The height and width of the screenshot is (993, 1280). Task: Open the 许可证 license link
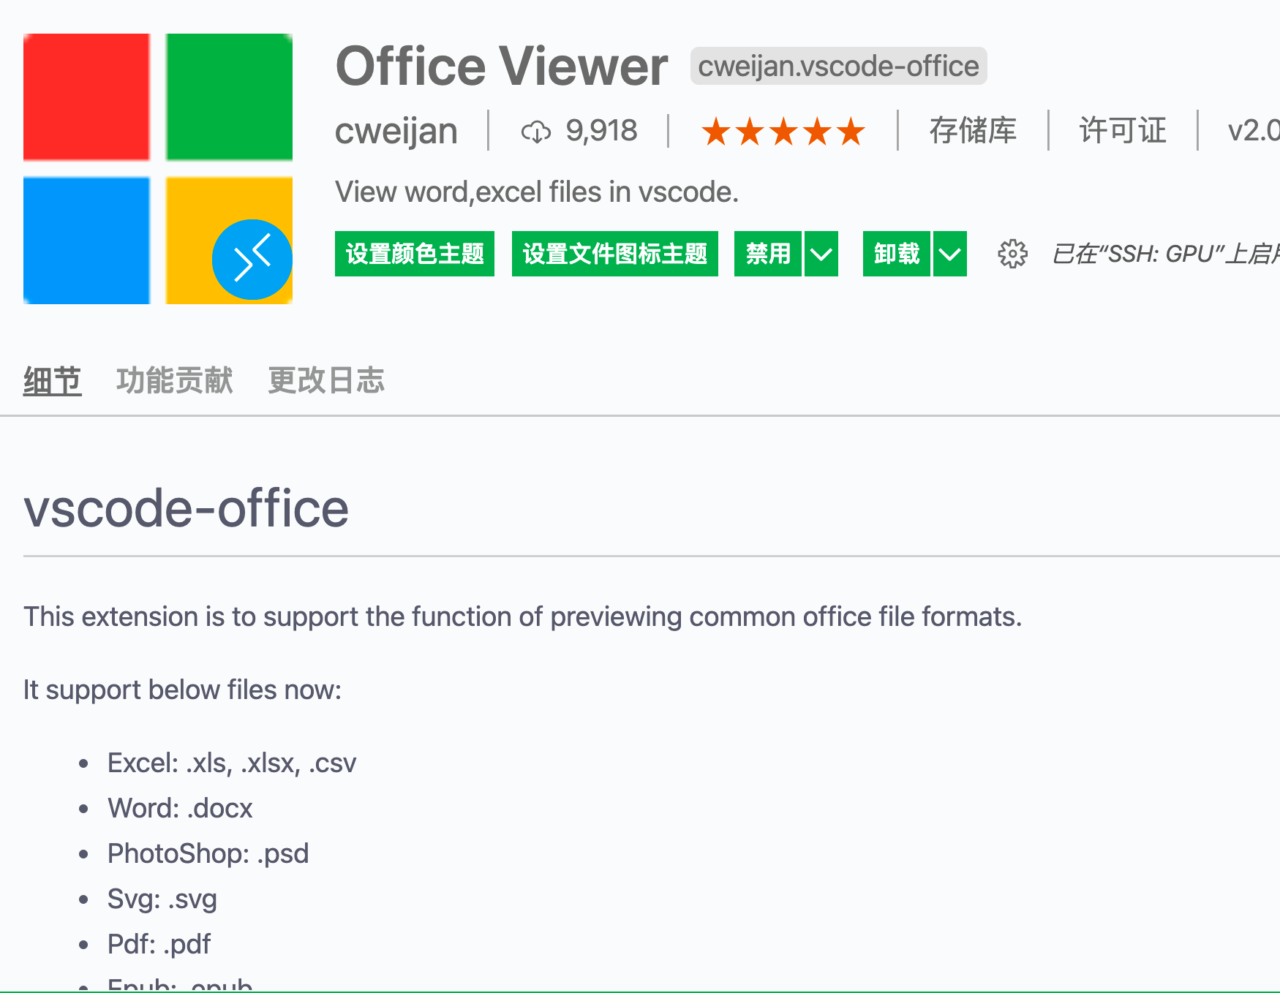(x=1123, y=132)
